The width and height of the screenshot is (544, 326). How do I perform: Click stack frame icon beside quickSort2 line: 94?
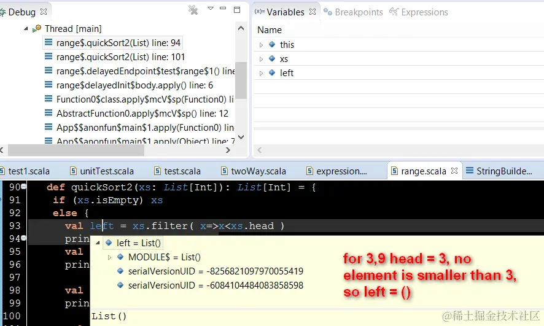click(49, 42)
